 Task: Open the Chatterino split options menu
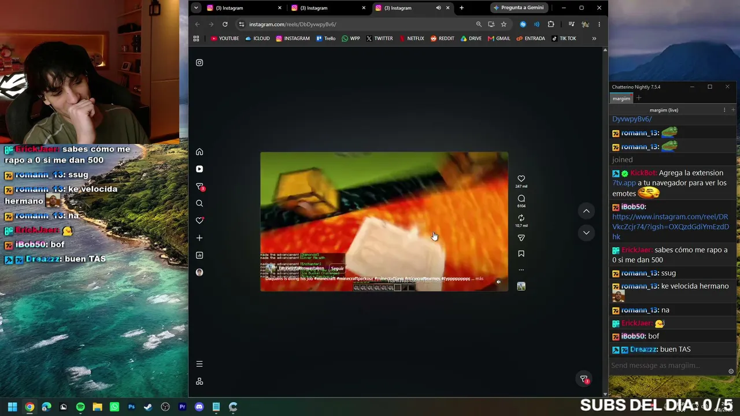click(x=724, y=110)
